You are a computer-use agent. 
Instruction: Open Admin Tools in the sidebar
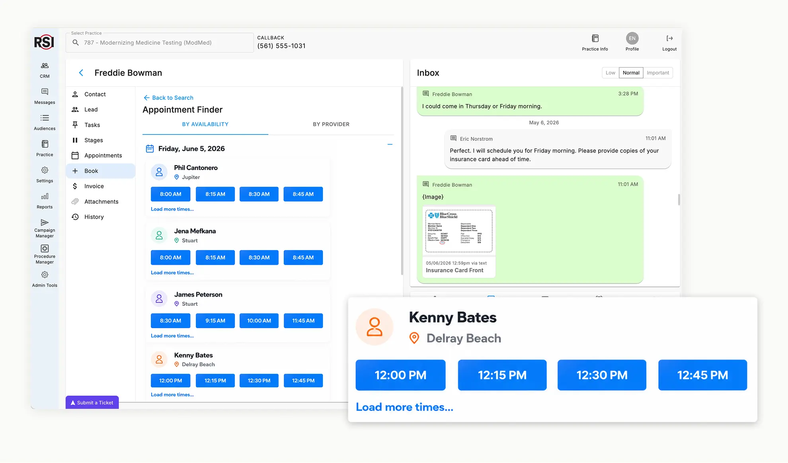coord(45,279)
